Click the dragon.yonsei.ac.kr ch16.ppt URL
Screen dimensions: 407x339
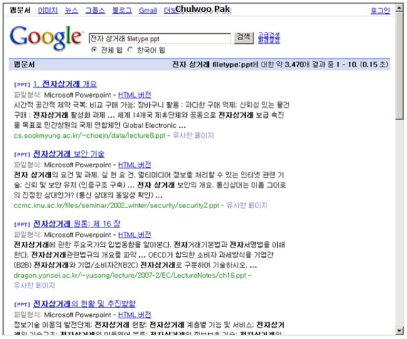[x=130, y=275]
